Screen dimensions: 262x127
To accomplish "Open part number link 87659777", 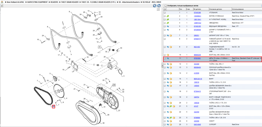I will 197,39.
